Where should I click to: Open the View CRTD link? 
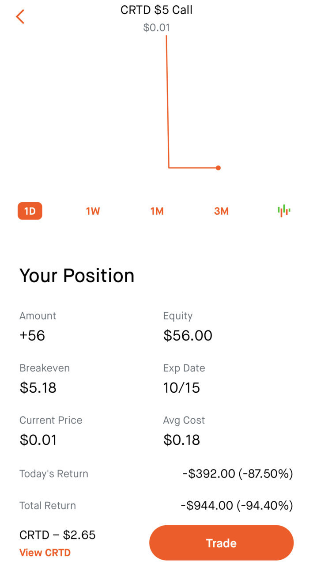[x=45, y=553]
